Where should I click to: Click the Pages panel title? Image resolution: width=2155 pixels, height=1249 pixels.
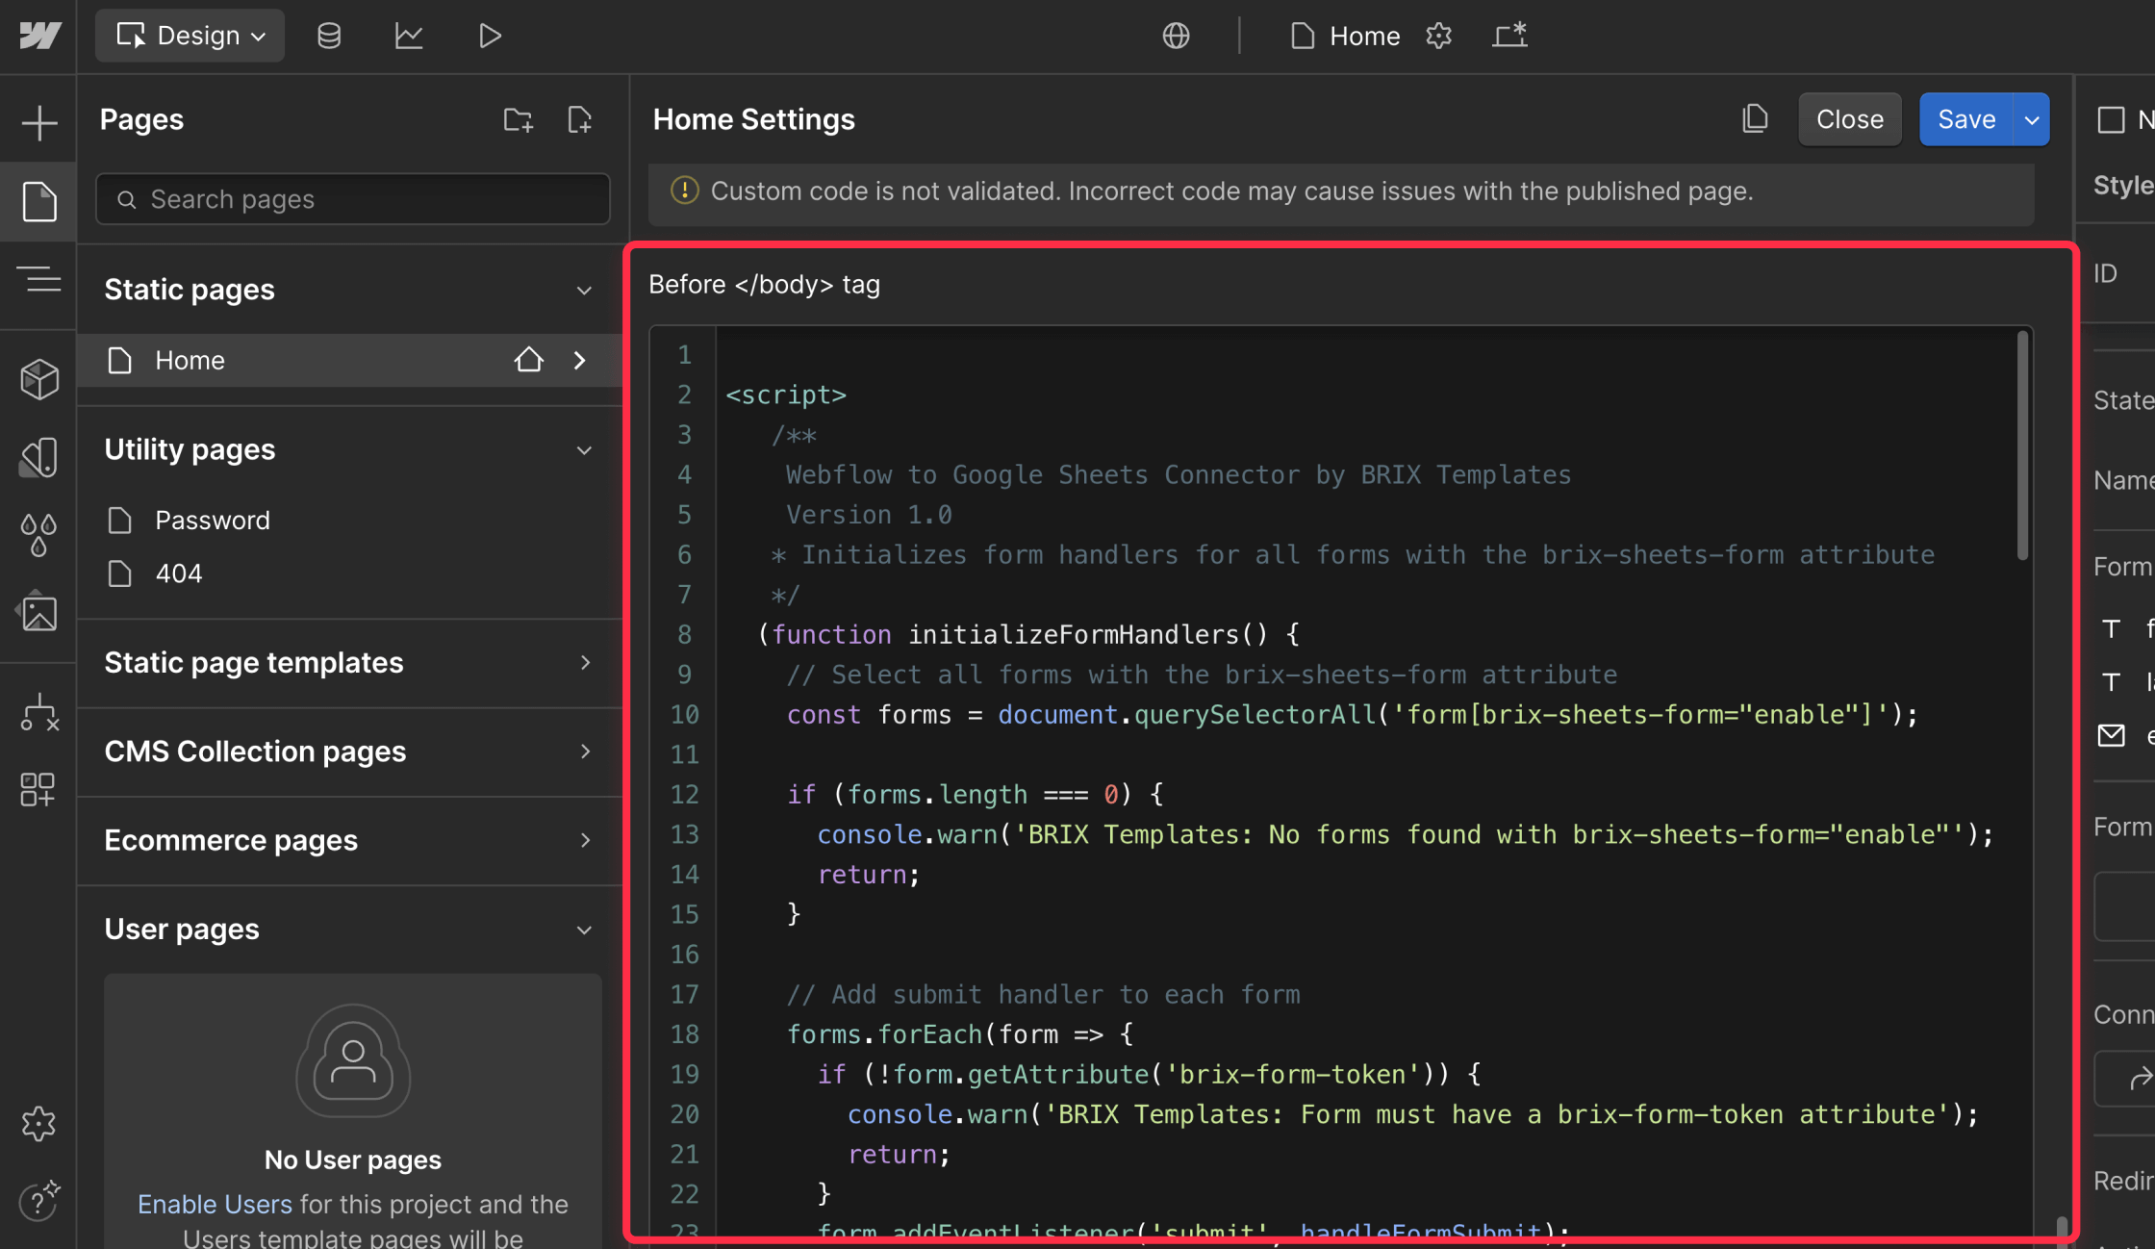141,119
